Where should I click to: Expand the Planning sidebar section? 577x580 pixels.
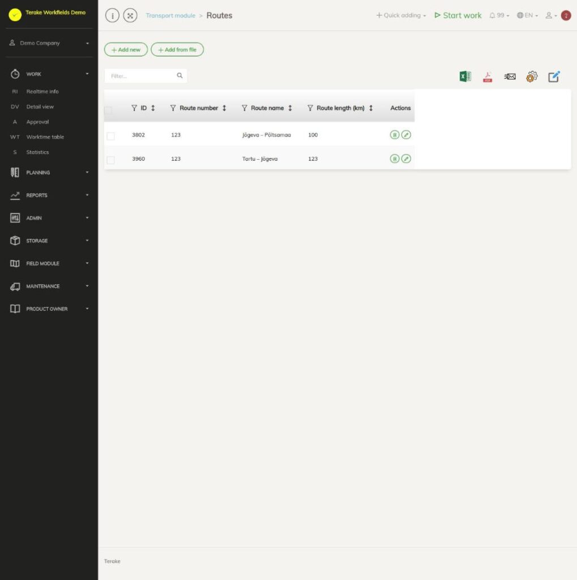(x=49, y=172)
